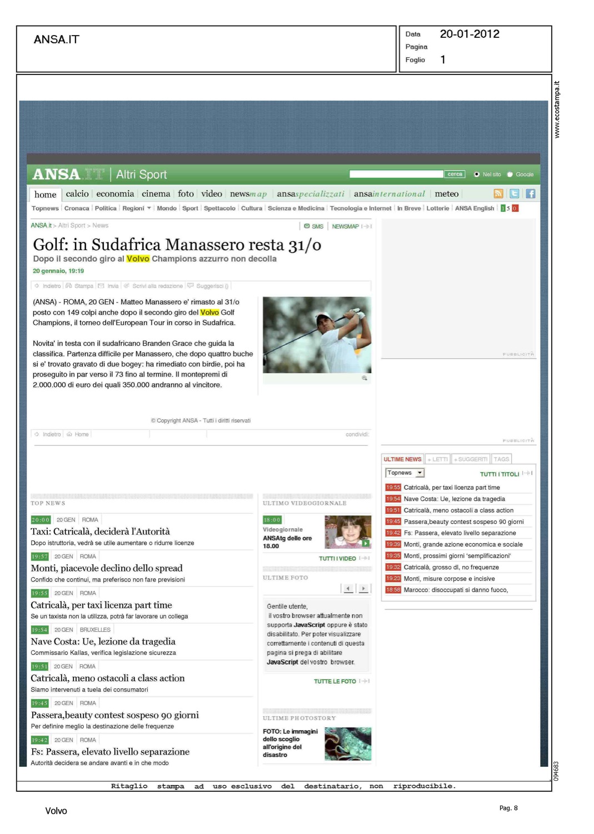Image resolution: width=594 pixels, height=834 pixels.
Task: Select the 'Nel sito' search radio button
Action: click(477, 175)
